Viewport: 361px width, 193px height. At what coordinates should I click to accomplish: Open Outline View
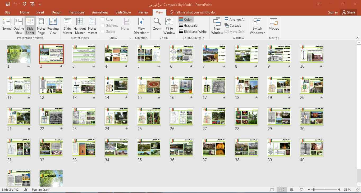click(19, 26)
